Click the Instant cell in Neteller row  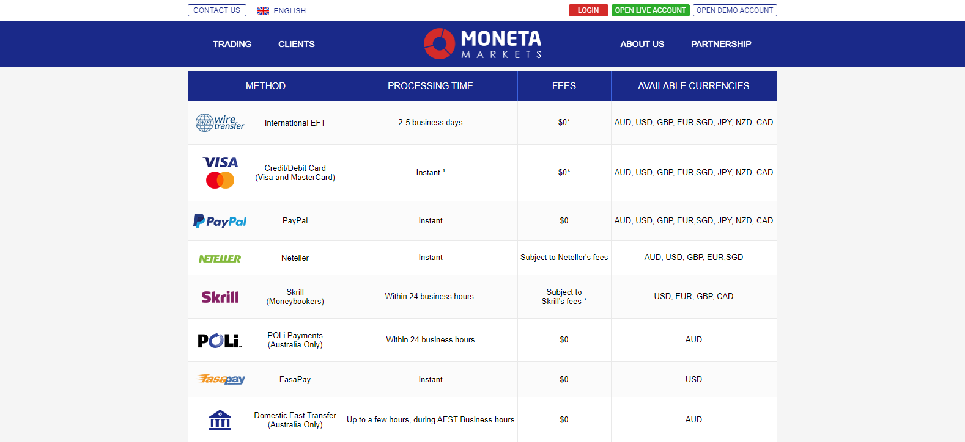click(431, 258)
